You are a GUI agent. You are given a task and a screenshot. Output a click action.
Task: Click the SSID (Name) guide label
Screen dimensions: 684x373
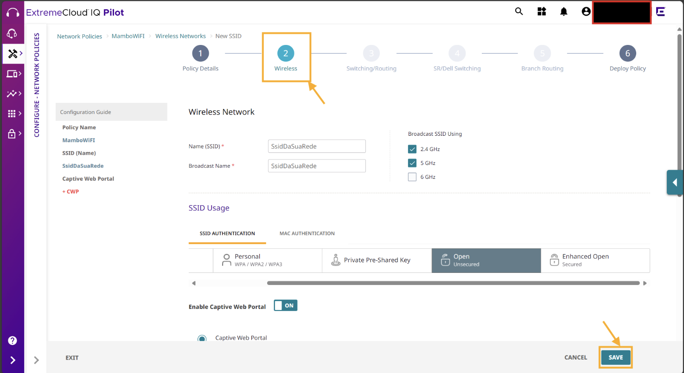pos(79,153)
